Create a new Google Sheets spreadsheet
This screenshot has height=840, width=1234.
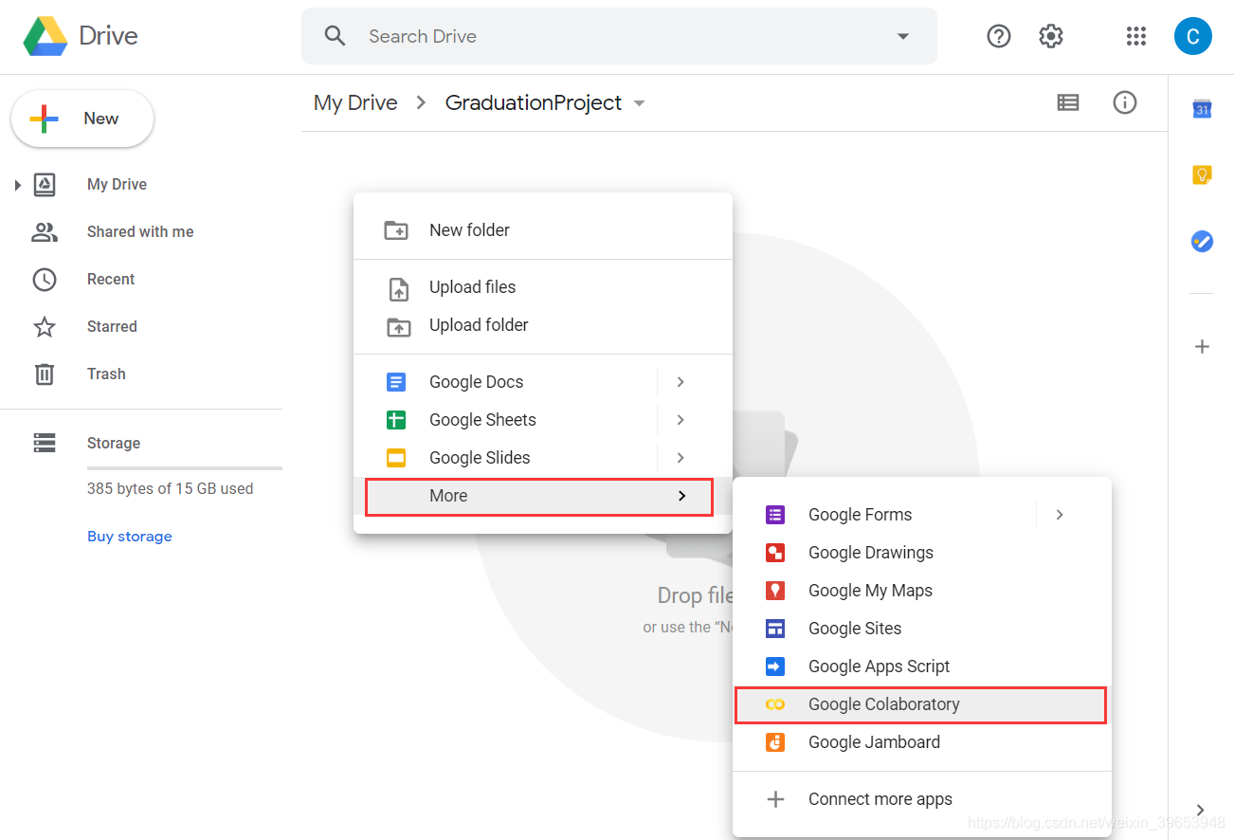(x=505, y=420)
